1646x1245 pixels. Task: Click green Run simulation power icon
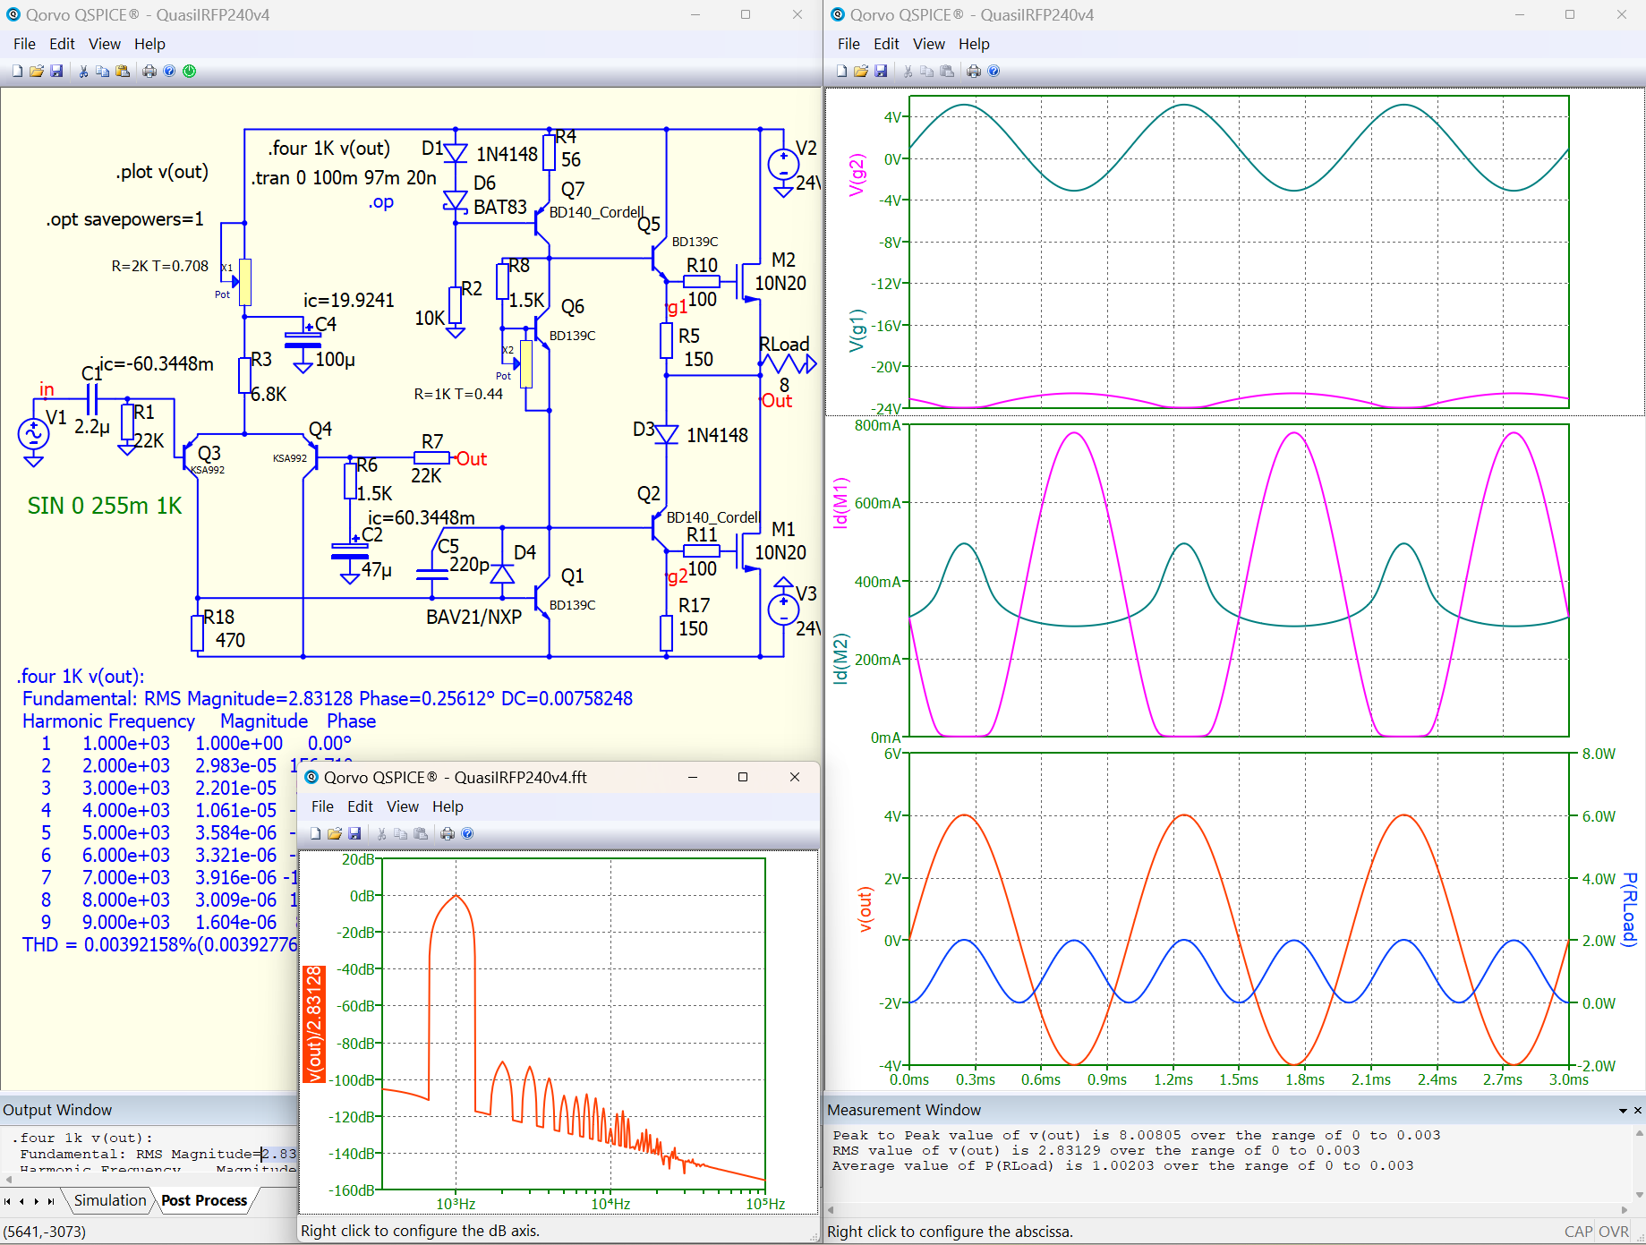(x=190, y=72)
